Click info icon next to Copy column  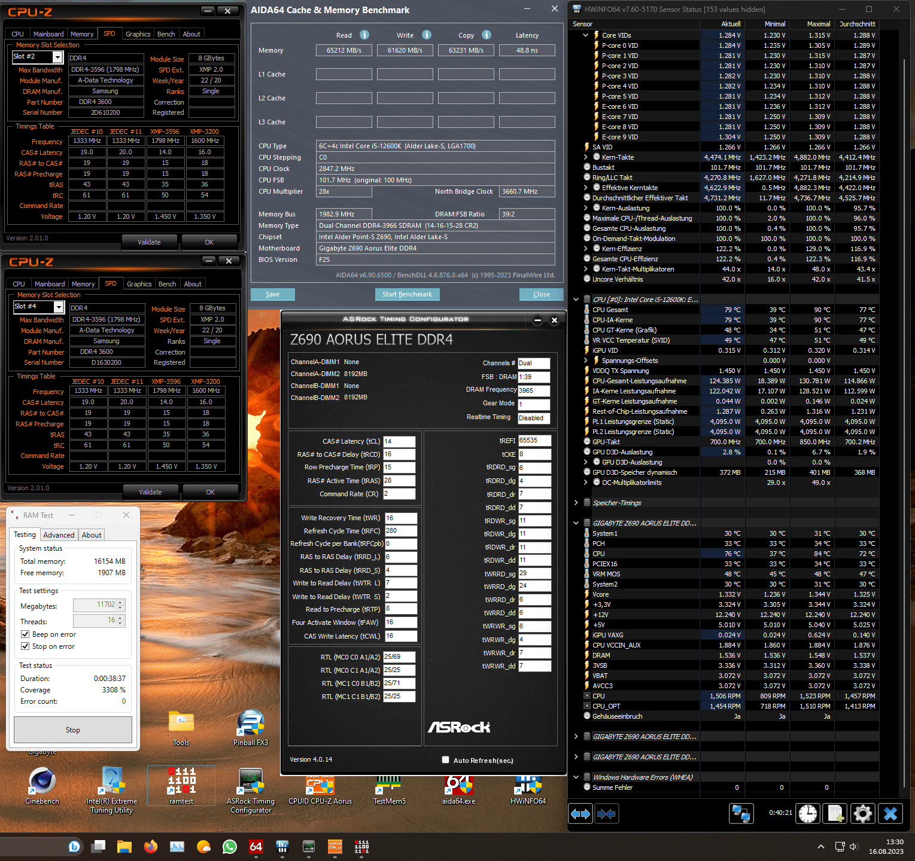(487, 35)
